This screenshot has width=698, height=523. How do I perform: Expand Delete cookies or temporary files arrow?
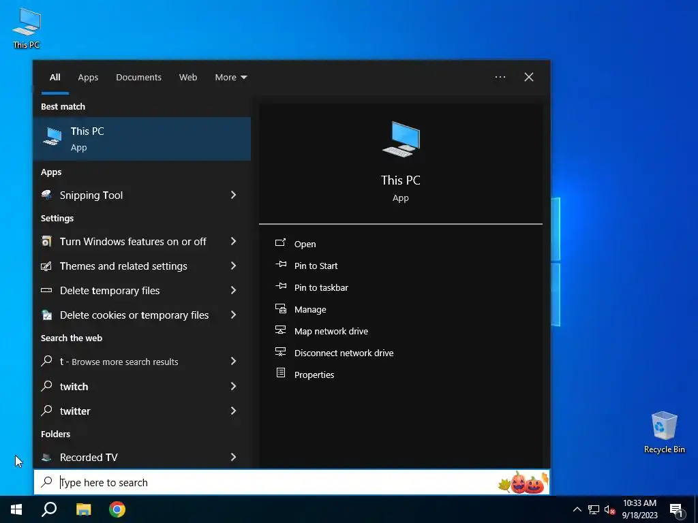[x=233, y=315]
